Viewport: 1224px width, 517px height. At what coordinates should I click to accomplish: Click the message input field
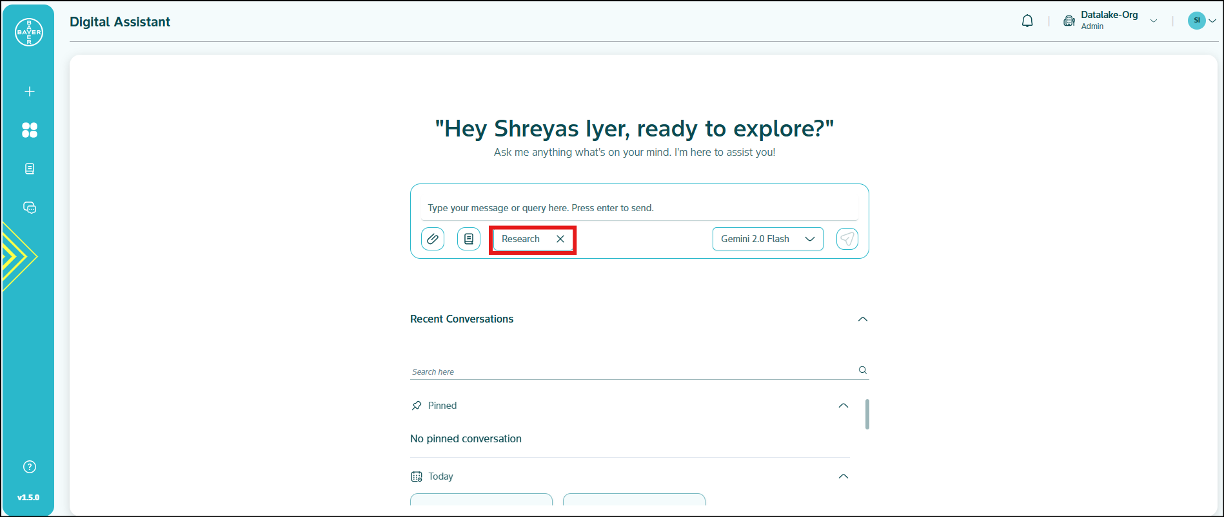[x=638, y=208]
